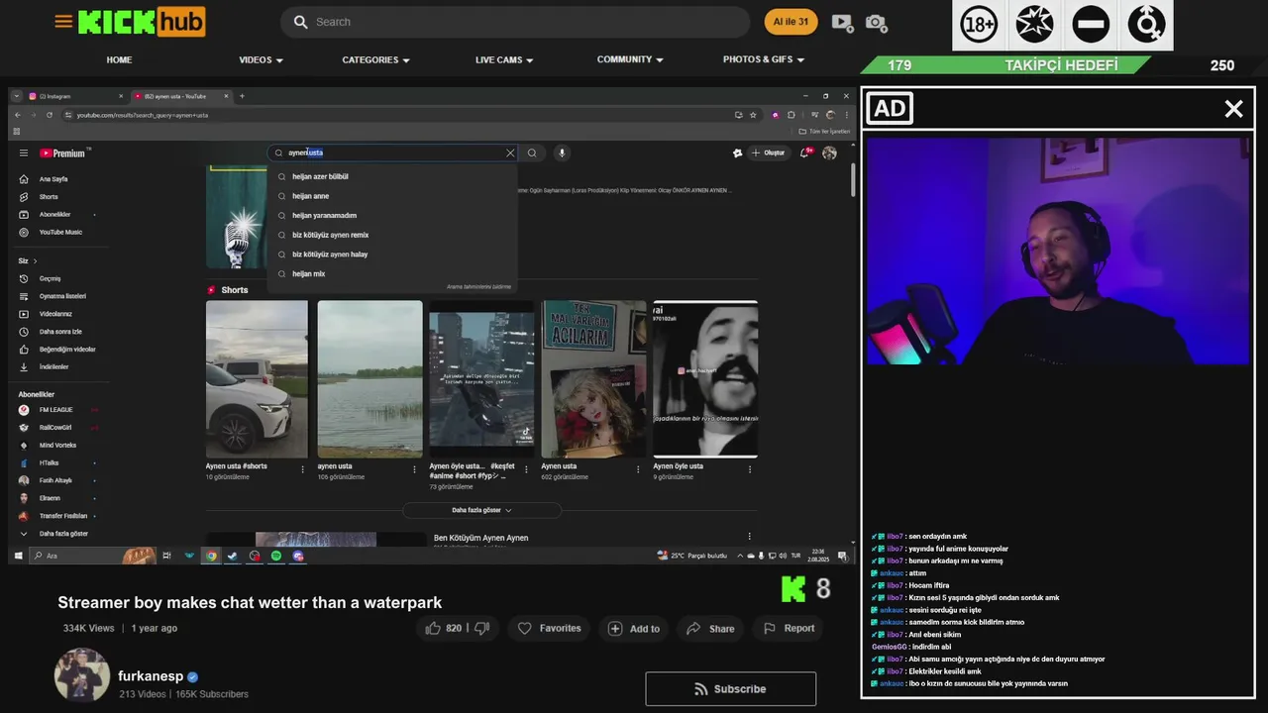Screen dimensions: 1268x713
Task: Expand the COMMUNITY dropdown menu
Action: pyautogui.click(x=630, y=59)
